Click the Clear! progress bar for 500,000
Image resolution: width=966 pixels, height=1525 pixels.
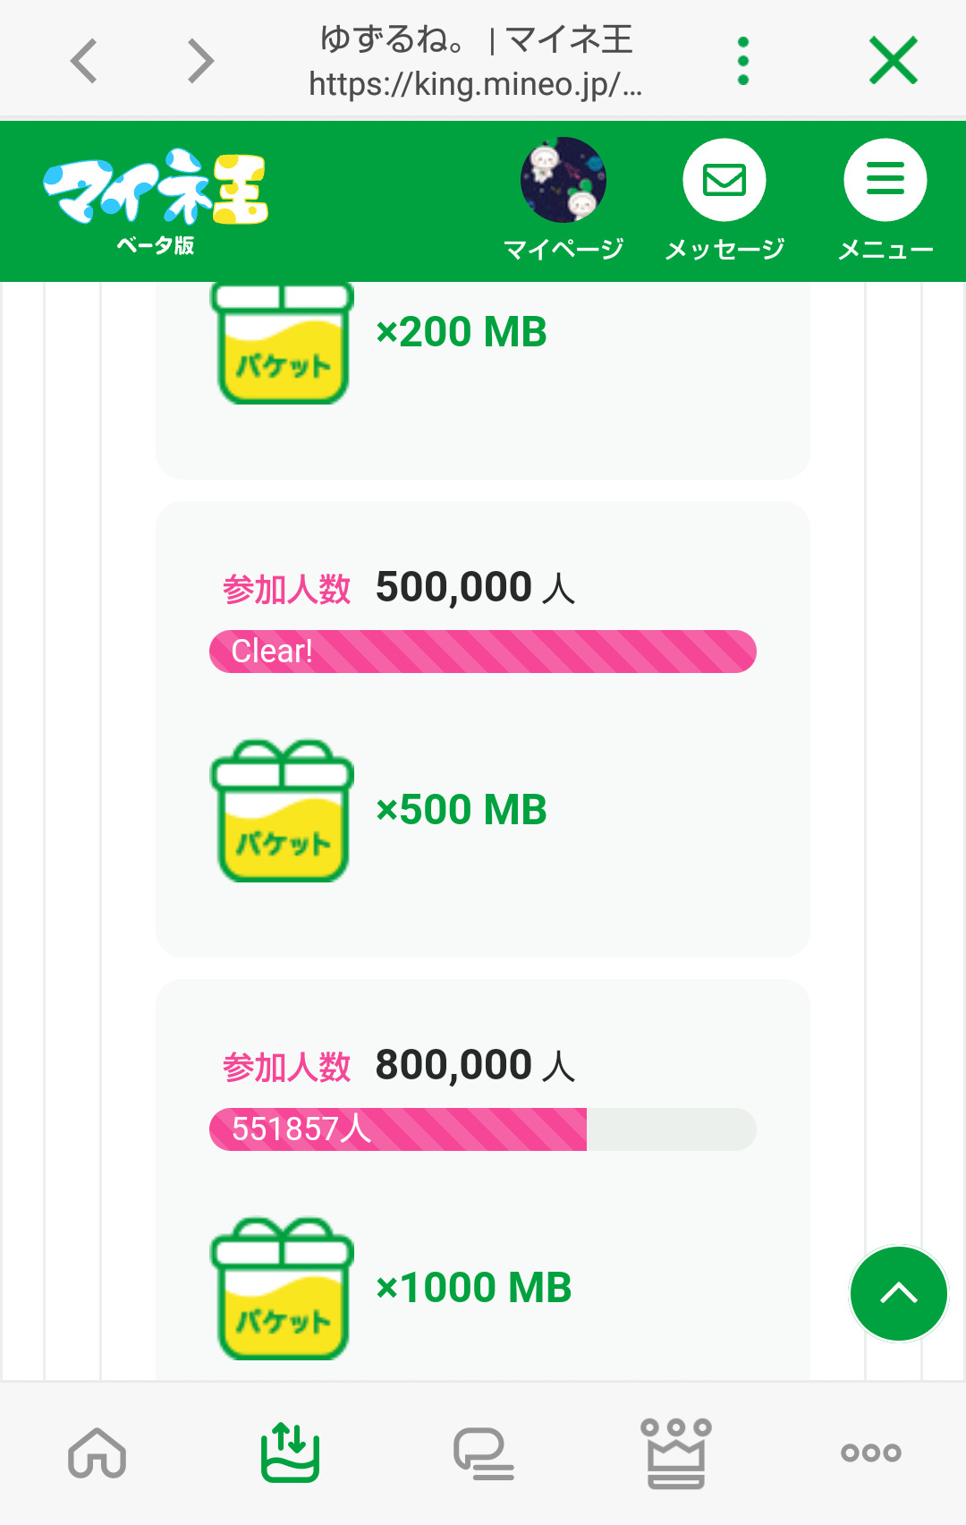click(482, 652)
